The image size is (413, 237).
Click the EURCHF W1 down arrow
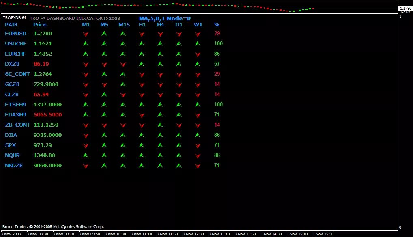pos(198,54)
